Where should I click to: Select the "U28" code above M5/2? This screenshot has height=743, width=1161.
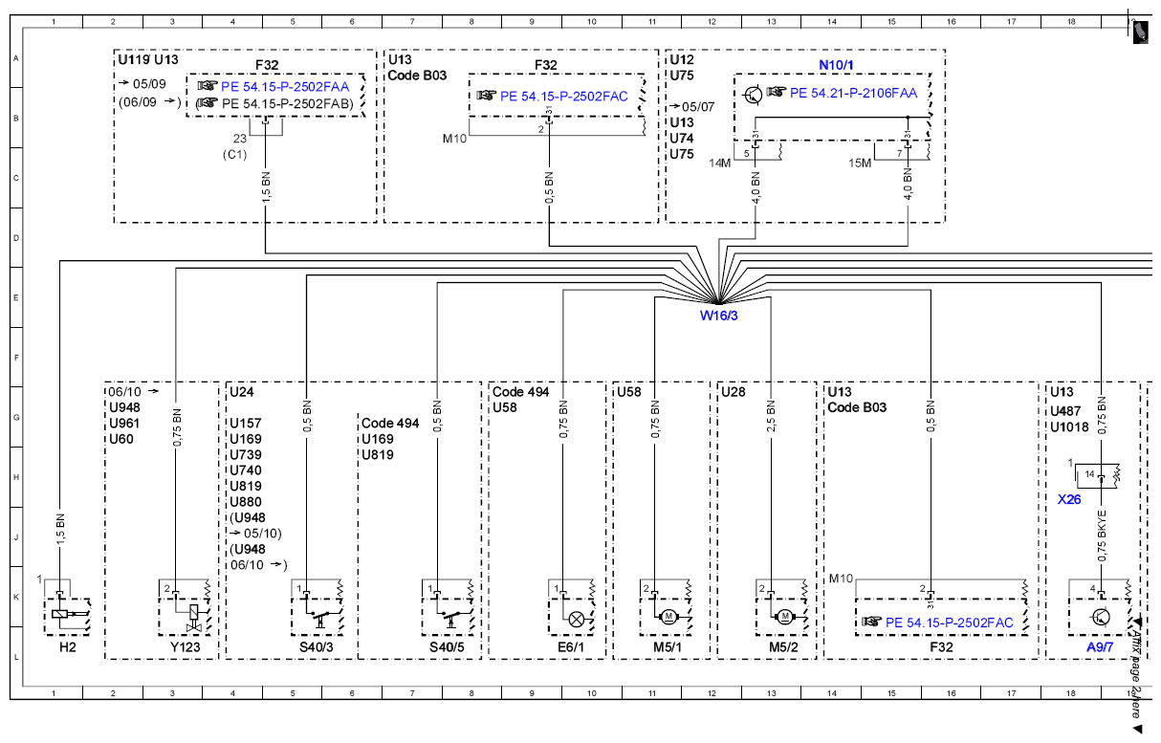click(734, 392)
